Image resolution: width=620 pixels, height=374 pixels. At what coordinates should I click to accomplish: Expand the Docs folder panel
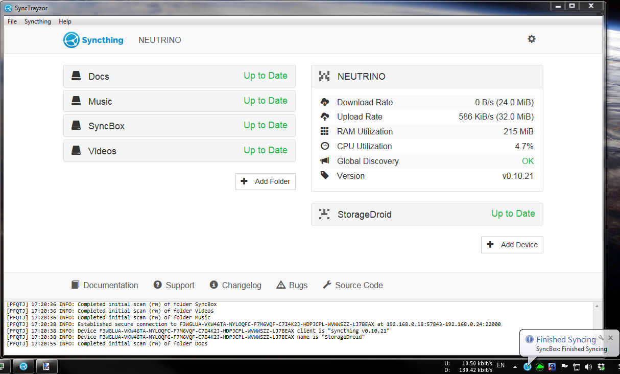(179, 76)
